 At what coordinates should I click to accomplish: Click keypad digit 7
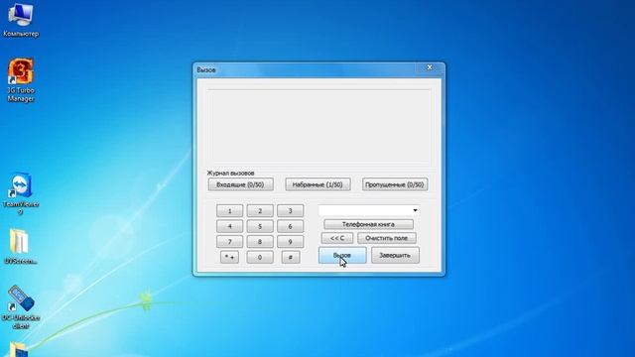229,242
